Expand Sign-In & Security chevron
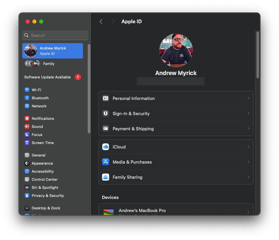279x240 pixels. [248, 113]
